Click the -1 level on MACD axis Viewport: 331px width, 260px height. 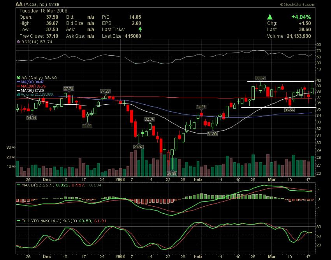pos(319,208)
